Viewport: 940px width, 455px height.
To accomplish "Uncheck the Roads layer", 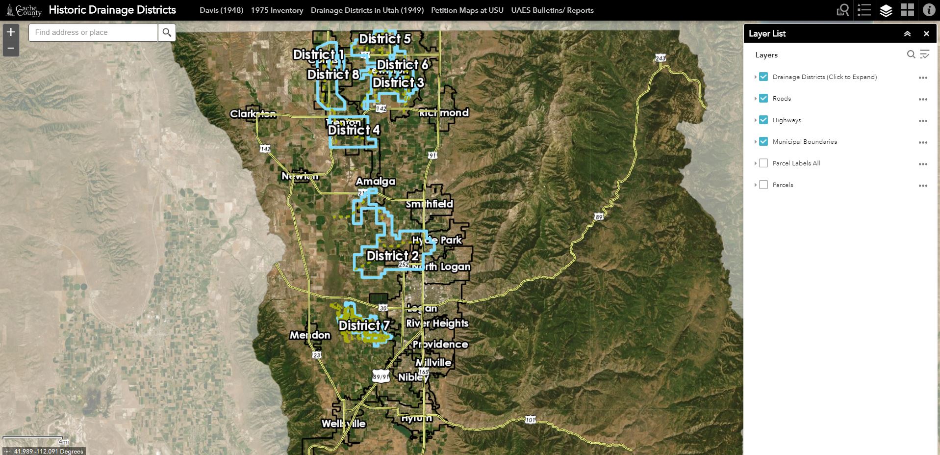I will pyautogui.click(x=763, y=98).
